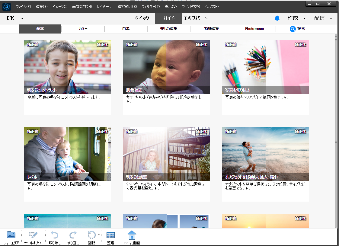
Task: Open the rotate direction dropdown arrow beside 回転
Action: pos(99,235)
